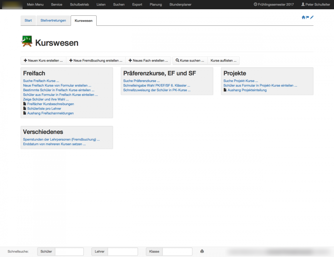Screen dimensions: 334x257
Task: Open the Peter Schulleiter user menu
Action: (x=316, y=4)
